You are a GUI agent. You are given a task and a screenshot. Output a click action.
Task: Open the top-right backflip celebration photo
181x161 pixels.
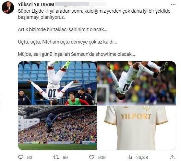pyautogui.click(x=137, y=83)
